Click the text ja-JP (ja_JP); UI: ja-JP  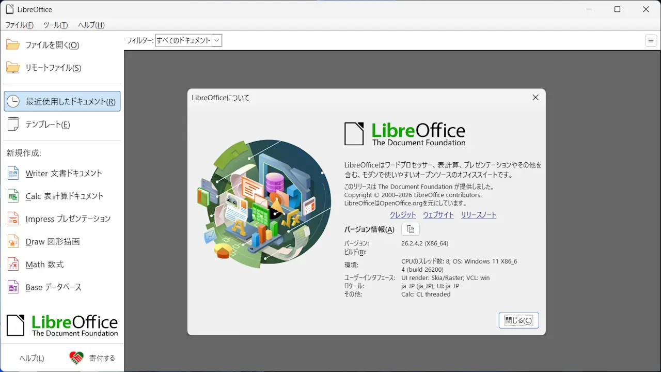point(430,286)
